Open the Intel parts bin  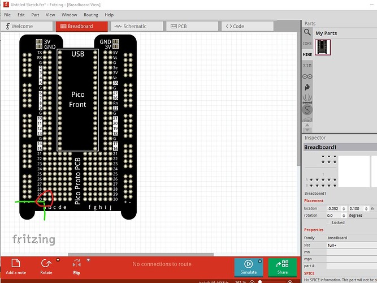(307, 119)
